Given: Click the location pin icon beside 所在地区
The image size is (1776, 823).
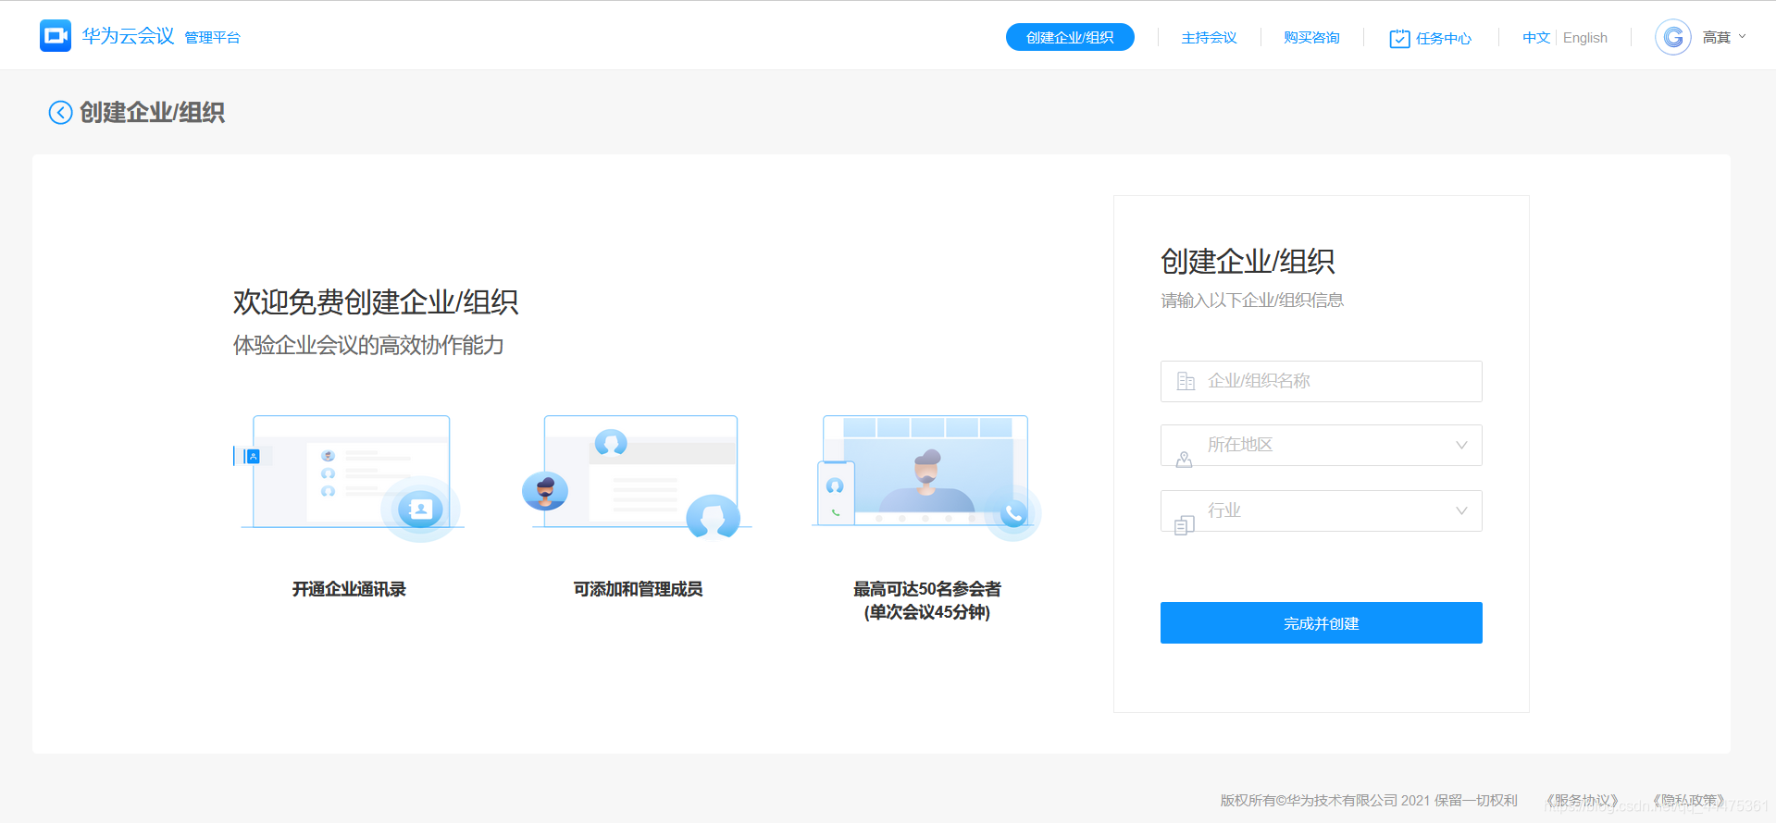Looking at the screenshot, I should 1184,459.
